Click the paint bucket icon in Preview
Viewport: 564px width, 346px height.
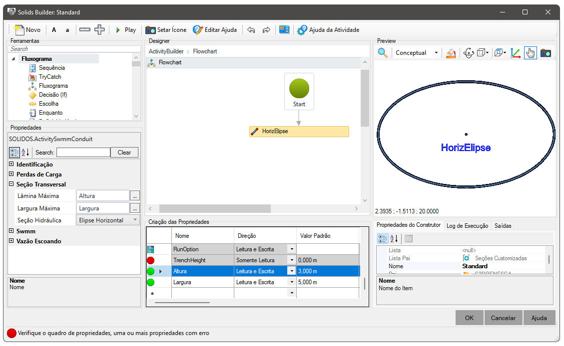click(x=451, y=53)
